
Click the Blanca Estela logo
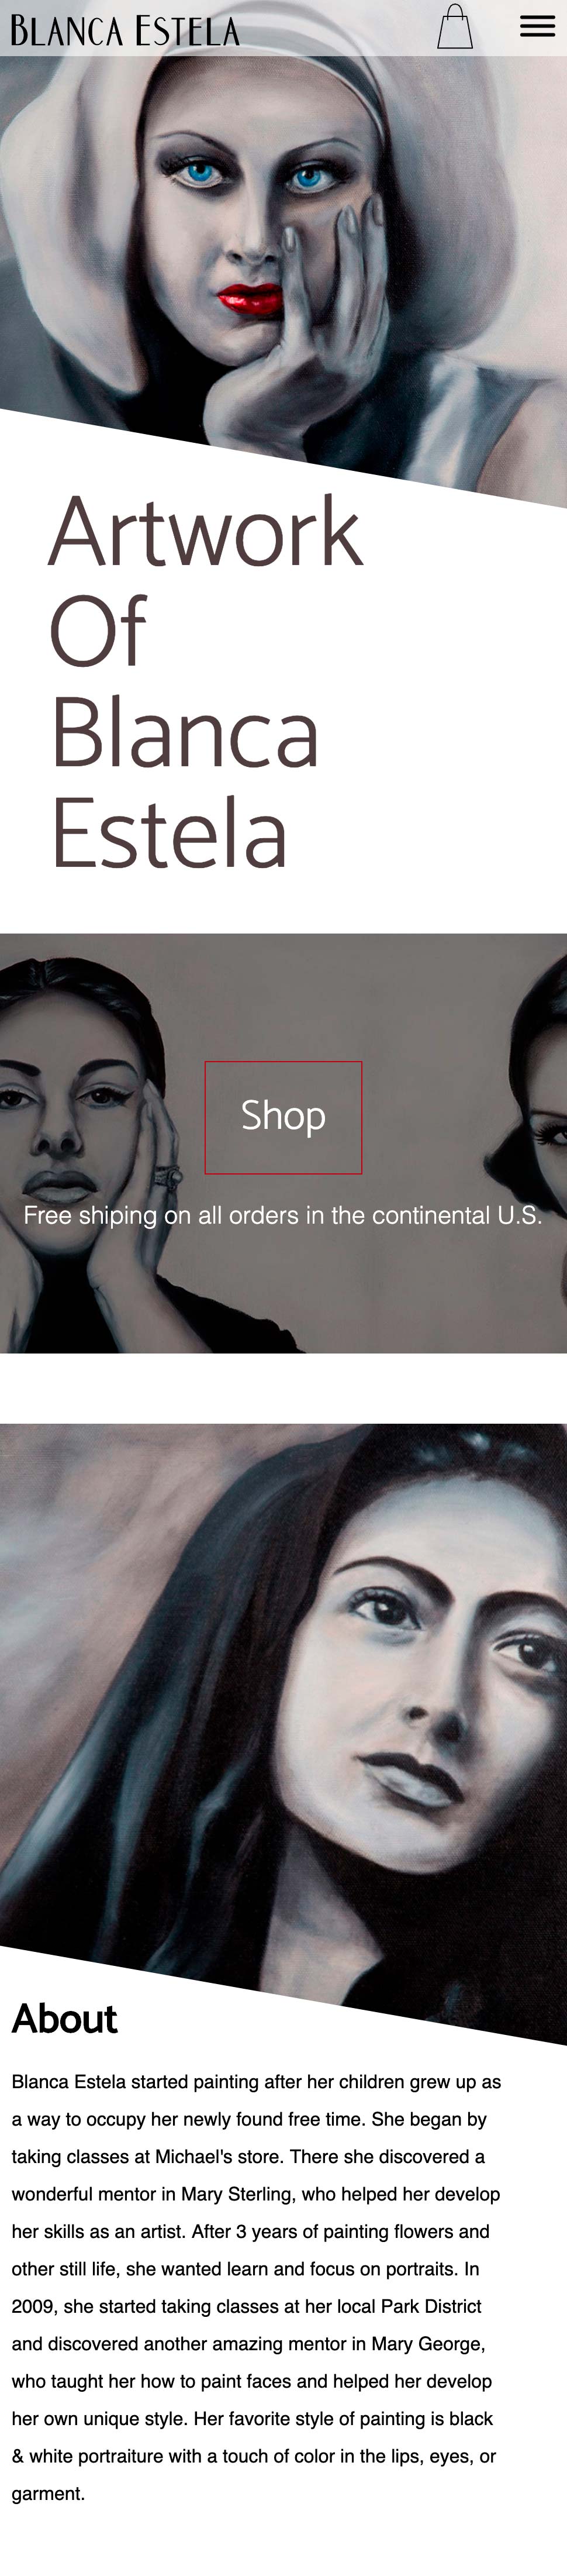coord(125,31)
